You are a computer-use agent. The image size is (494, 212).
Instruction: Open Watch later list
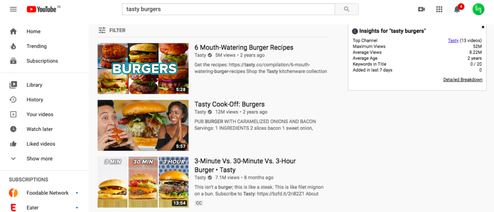click(x=40, y=129)
